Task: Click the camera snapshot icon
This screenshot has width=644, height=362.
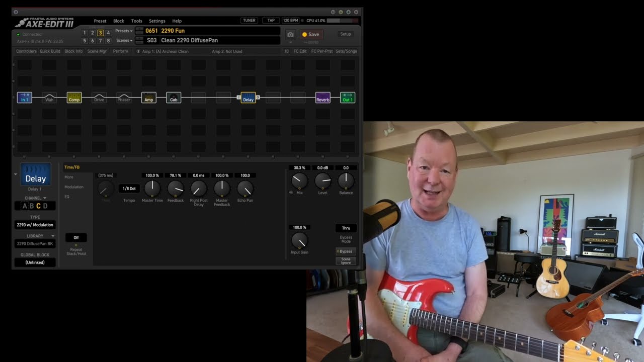Action: (290, 34)
